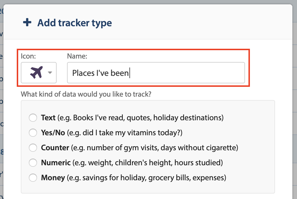This screenshot has height=199, width=297.
Task: Click the 'Counter' label text
Action: (x=55, y=148)
